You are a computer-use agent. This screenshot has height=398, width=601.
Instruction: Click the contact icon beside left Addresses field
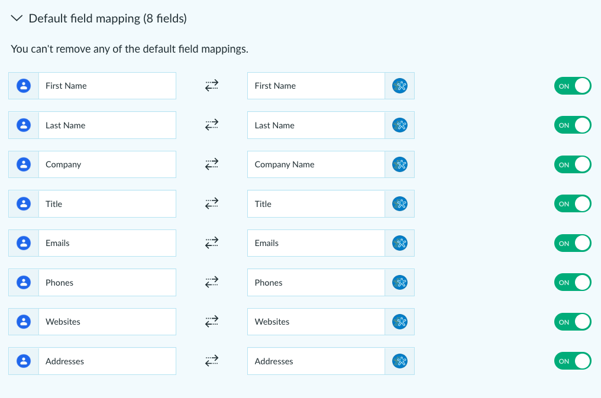coord(24,361)
